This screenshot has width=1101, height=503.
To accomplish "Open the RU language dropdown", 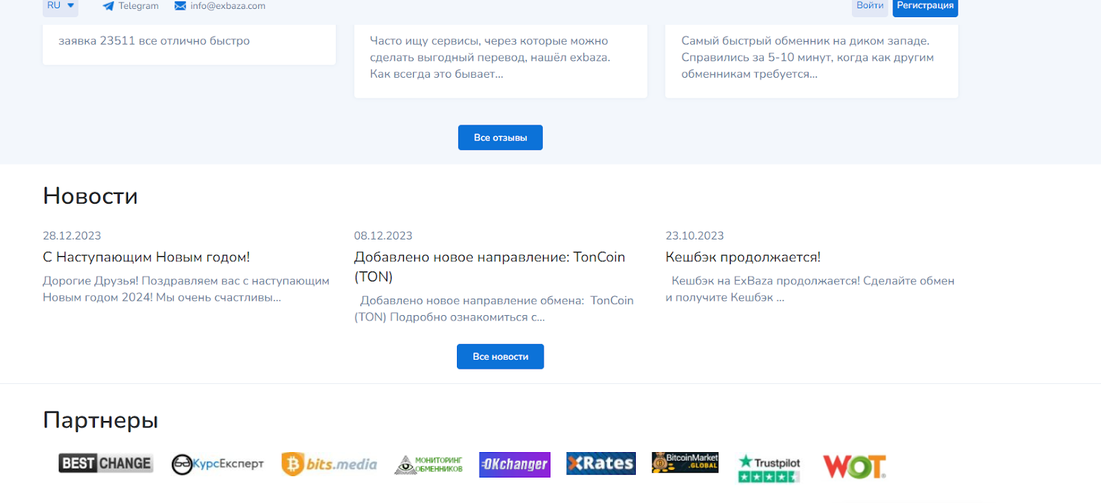I will point(61,7).
